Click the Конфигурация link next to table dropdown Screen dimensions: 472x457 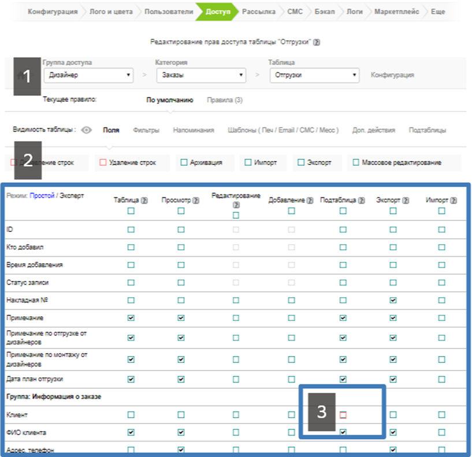pos(392,75)
